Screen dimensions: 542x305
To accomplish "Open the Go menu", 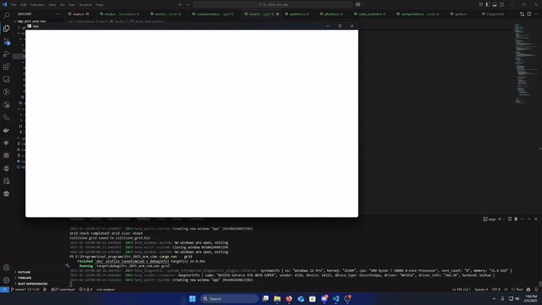I will click(x=62, y=5).
